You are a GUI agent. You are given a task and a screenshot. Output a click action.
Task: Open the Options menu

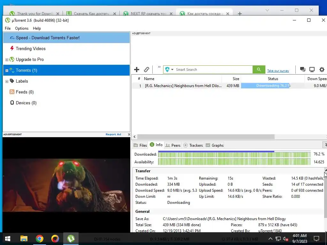pos(22,28)
